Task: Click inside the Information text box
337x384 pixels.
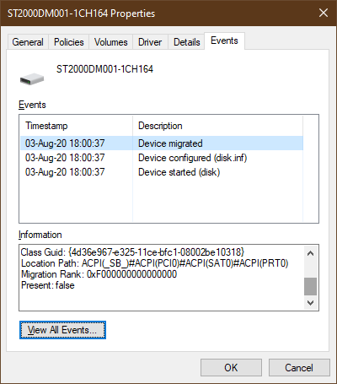Action: pyautogui.click(x=162, y=278)
